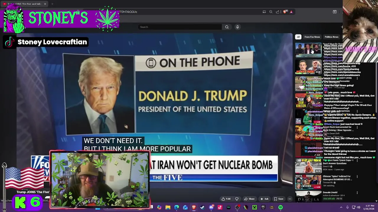This screenshot has width=378, height=212.
Task: Open microphone status in system tray
Action: pyautogui.click(x=347, y=207)
